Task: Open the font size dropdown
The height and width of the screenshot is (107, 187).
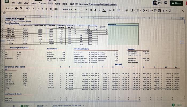Action: pyautogui.click(x=83, y=9)
